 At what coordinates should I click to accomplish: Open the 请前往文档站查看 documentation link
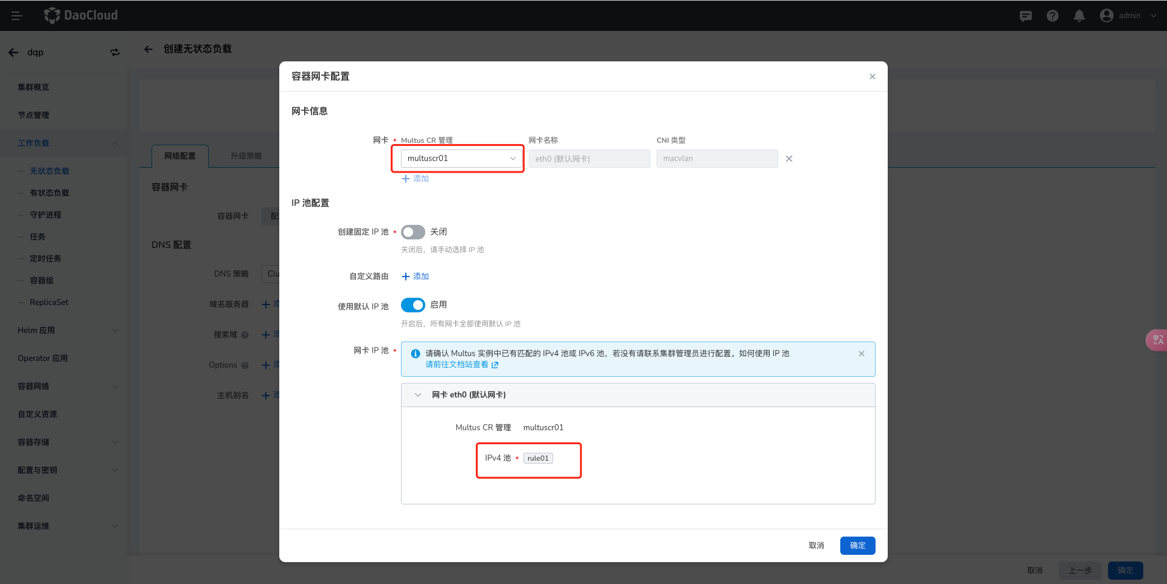pos(458,365)
